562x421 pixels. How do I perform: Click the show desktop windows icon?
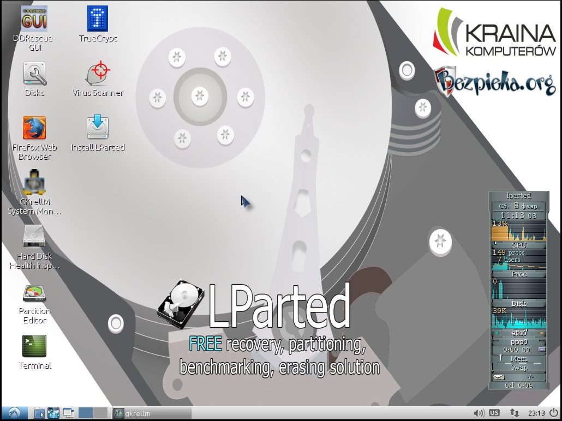point(68,413)
